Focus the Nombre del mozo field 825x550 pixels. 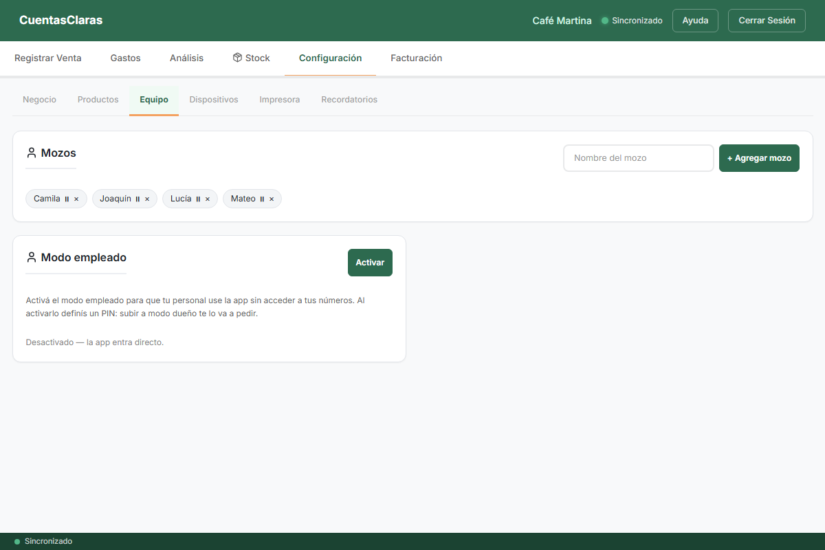tap(639, 158)
